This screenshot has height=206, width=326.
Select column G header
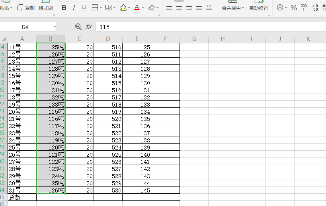tap(194, 39)
